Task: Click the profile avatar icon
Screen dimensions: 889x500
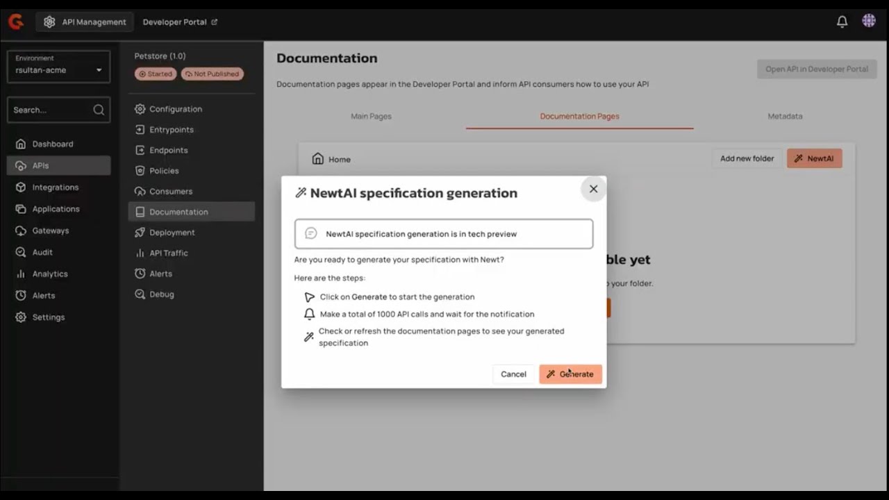Action: [869, 20]
